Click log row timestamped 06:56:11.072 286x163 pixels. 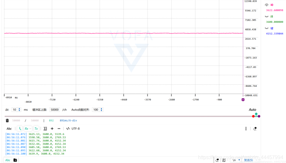(x=35, y=134)
